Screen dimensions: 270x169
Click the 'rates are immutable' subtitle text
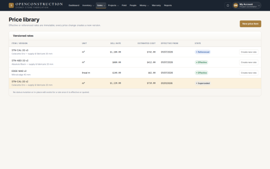click(54, 25)
